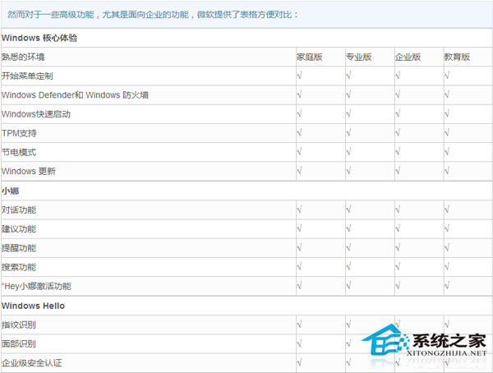
Task: Click 教育版 checkmark in 搜索功能 row
Action: click(447, 267)
